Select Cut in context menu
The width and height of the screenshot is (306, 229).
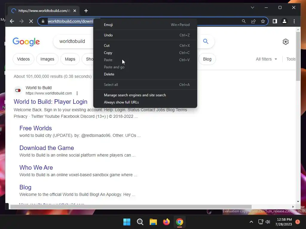(145, 46)
